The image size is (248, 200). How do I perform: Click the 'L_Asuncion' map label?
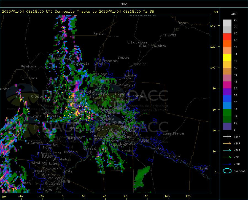click(x=138, y=64)
